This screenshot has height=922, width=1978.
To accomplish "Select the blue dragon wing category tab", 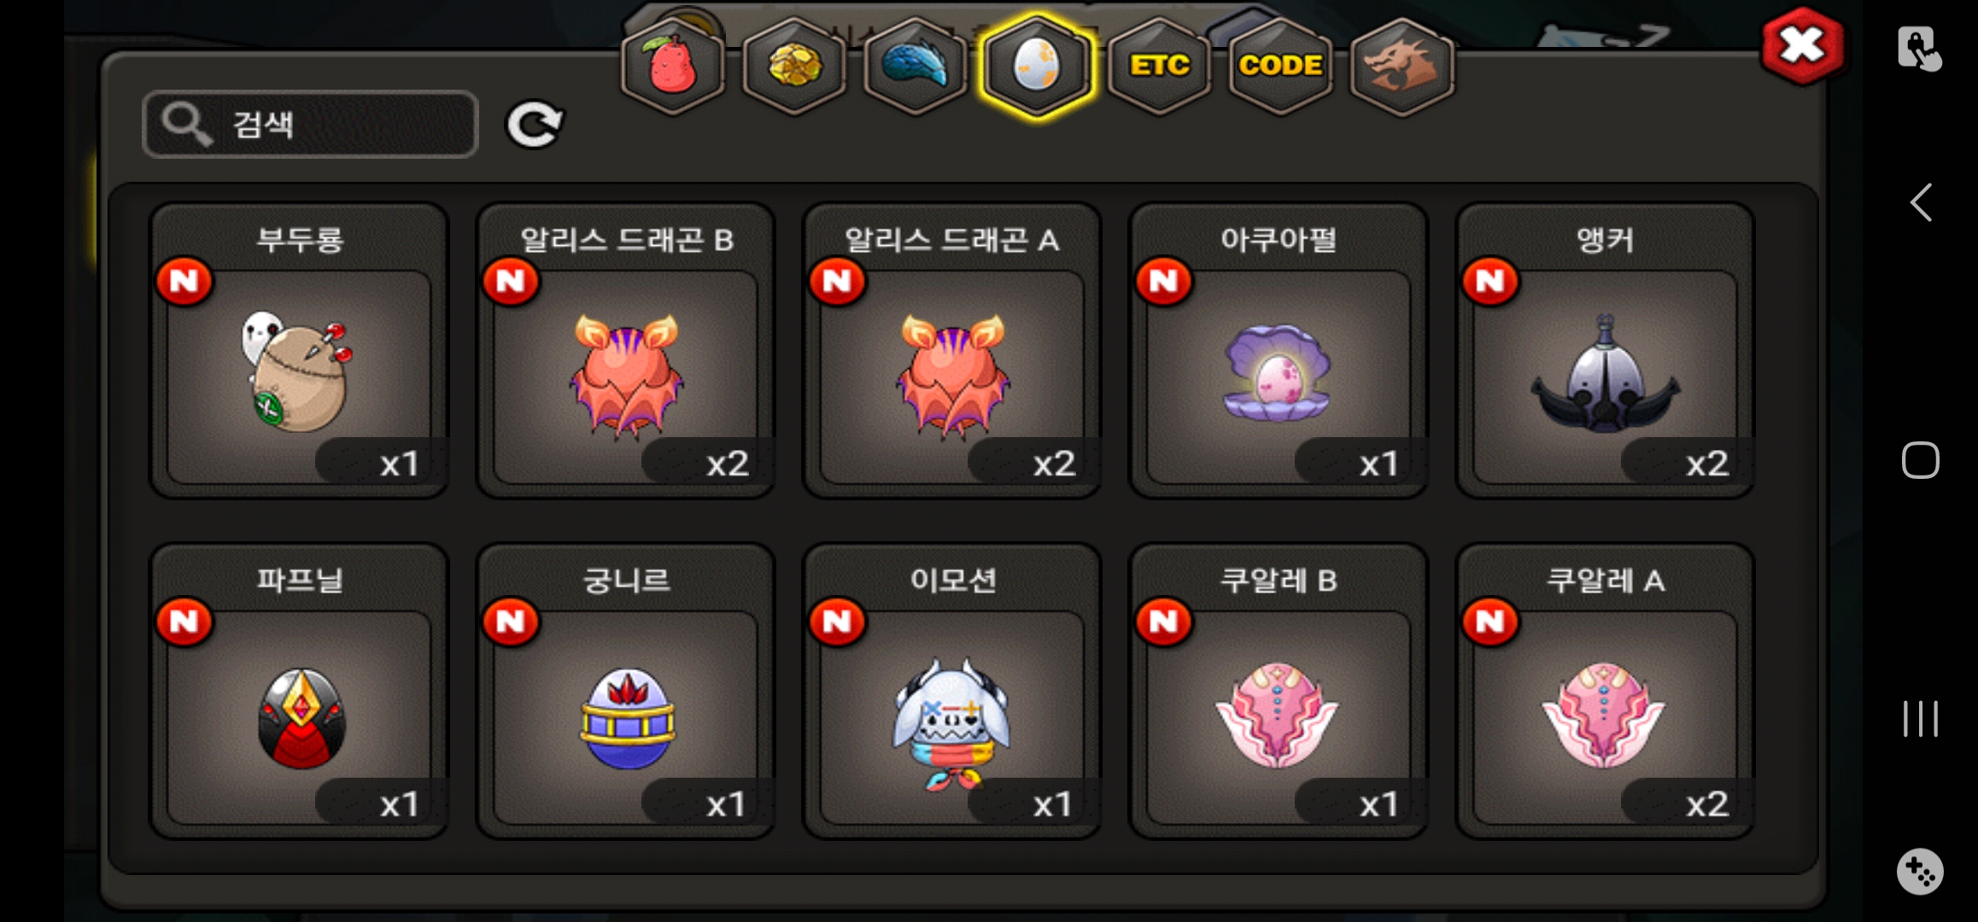I will [x=916, y=67].
